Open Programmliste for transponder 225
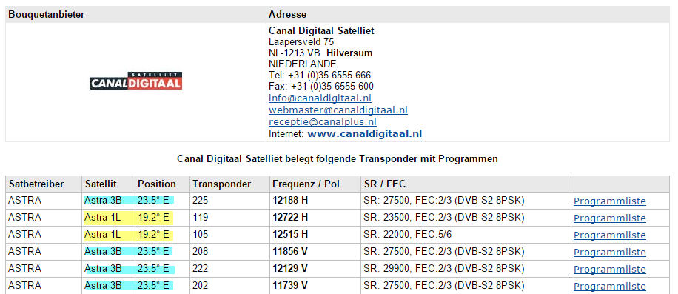678x294 pixels. (610, 201)
